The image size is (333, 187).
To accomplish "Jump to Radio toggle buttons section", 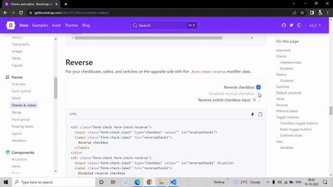I will 296,129.
